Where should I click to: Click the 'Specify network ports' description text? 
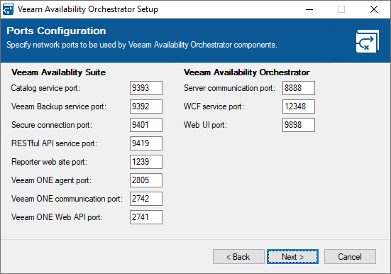(x=142, y=45)
